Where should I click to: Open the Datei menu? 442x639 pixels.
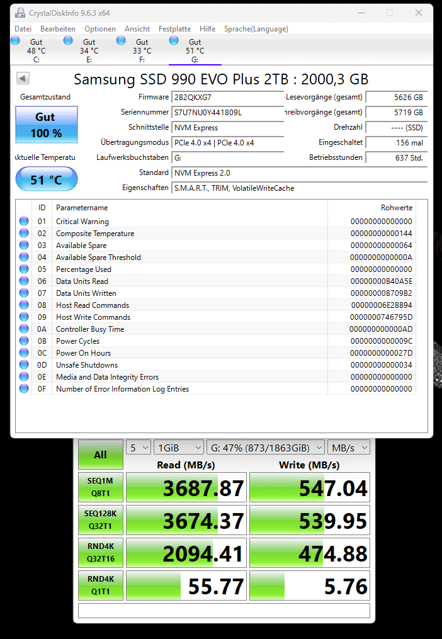pos(23,29)
